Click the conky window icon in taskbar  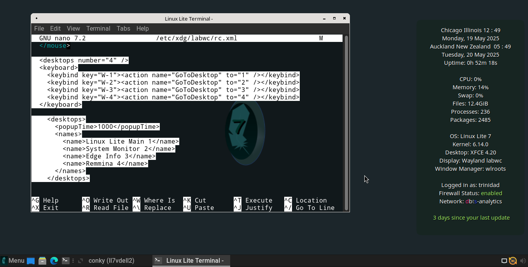81,261
